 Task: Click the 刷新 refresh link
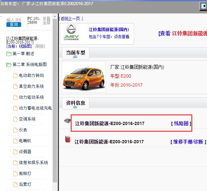click(x=40, y=46)
